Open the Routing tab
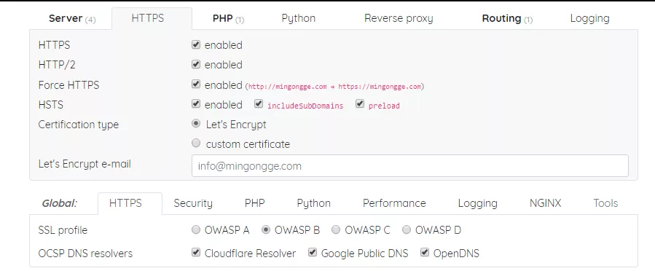This screenshot has width=655, height=271. tap(507, 19)
